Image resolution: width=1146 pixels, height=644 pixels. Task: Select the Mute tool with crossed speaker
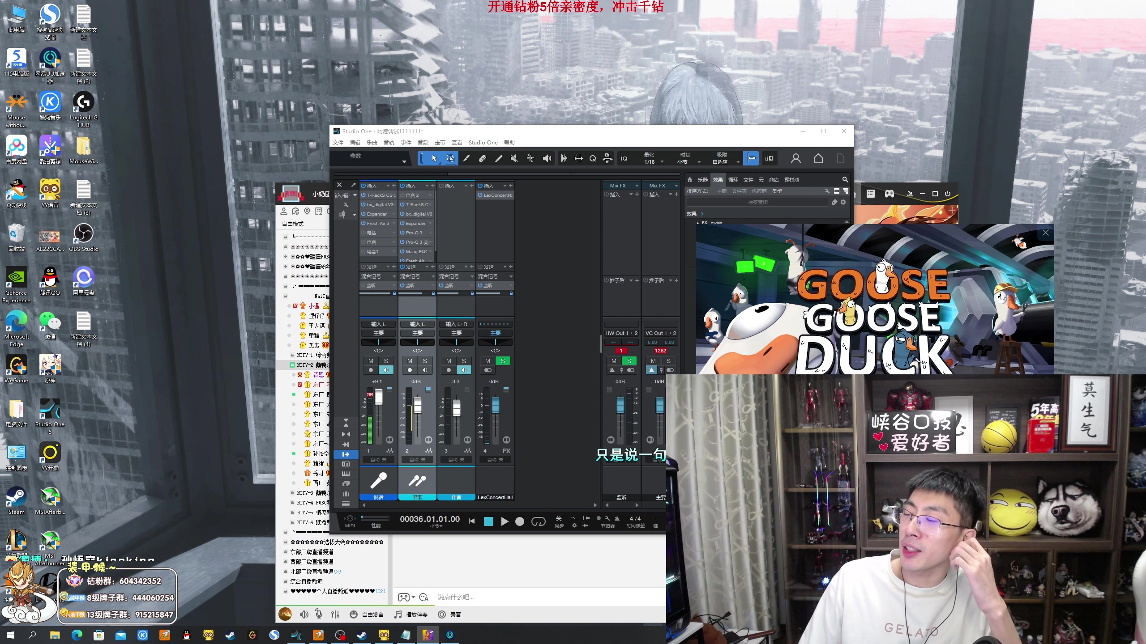[x=514, y=158]
